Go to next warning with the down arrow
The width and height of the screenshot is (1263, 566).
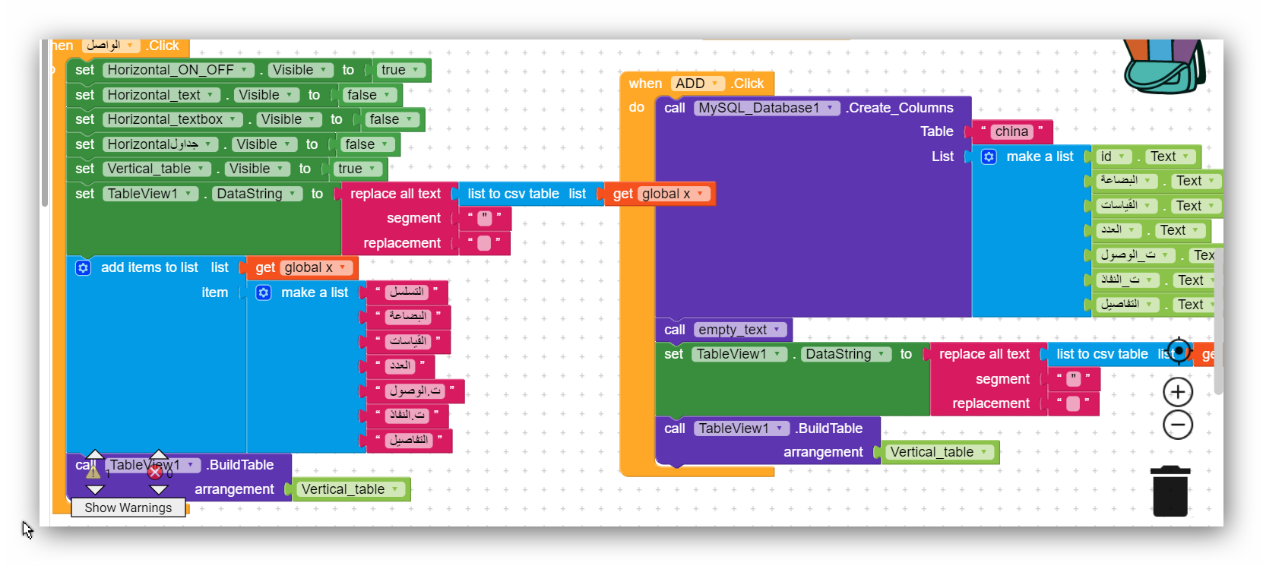tap(94, 490)
